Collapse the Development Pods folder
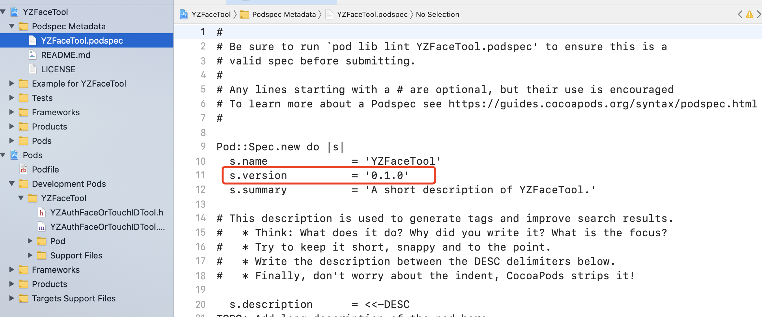The width and height of the screenshot is (762, 317). (x=12, y=184)
